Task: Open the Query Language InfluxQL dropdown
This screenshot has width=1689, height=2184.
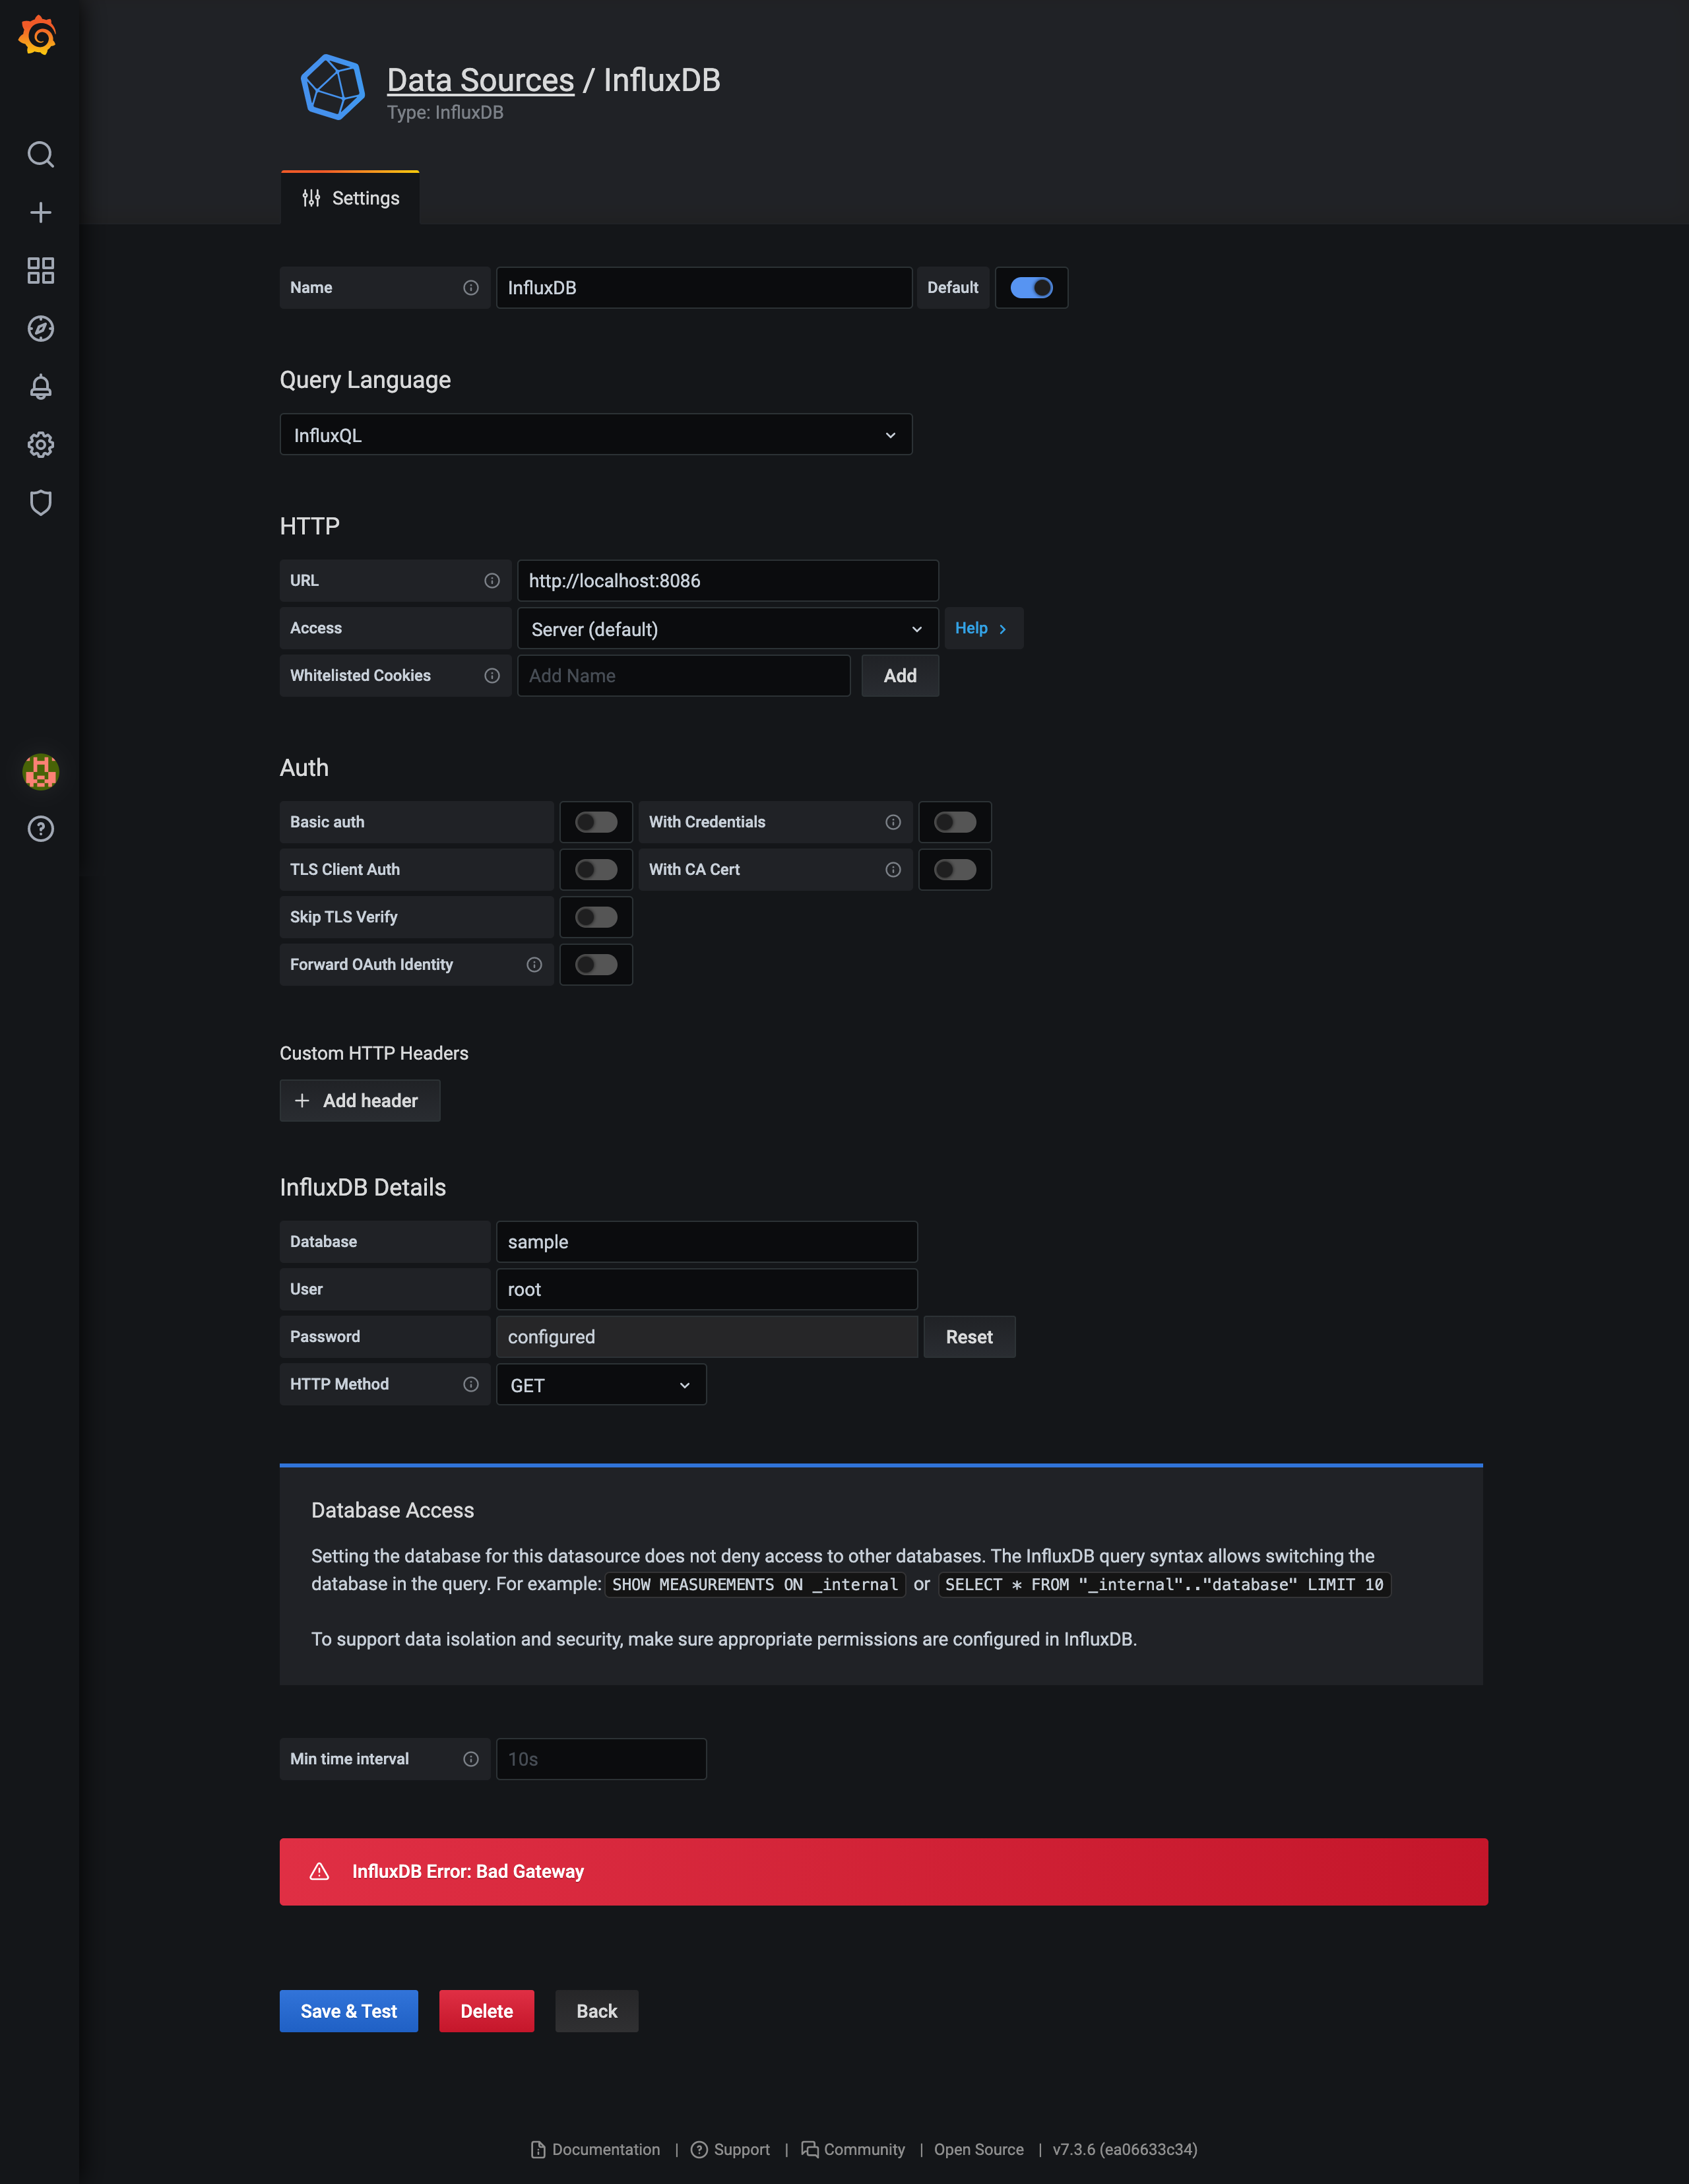Action: coord(596,435)
